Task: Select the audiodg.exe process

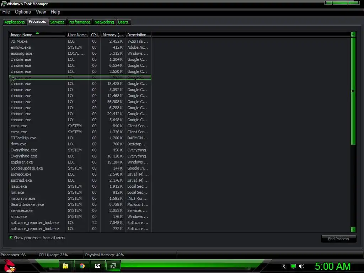Action: [80, 53]
